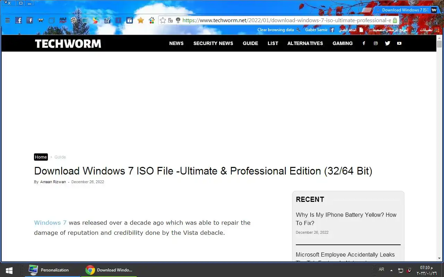Click the RECENT sidebar heading
The image size is (444, 277).
point(310,199)
